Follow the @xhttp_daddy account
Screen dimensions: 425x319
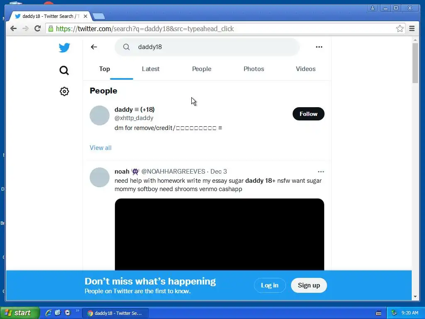(308, 114)
